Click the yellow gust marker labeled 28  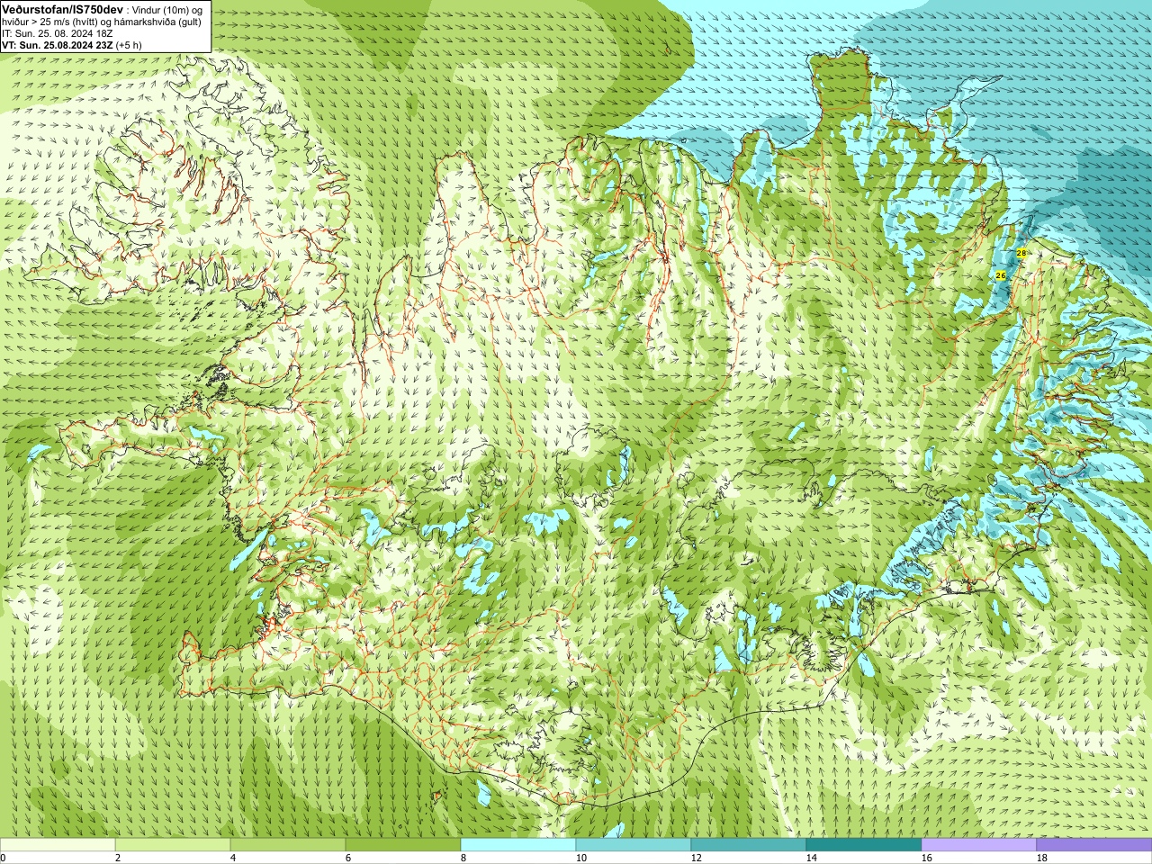(x=1021, y=254)
